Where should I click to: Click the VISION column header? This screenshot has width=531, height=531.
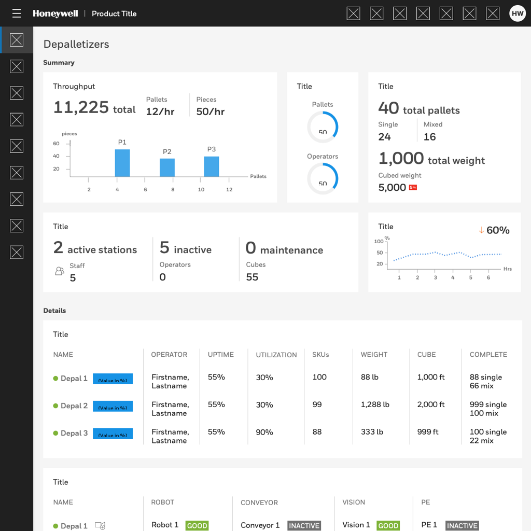[x=354, y=502]
